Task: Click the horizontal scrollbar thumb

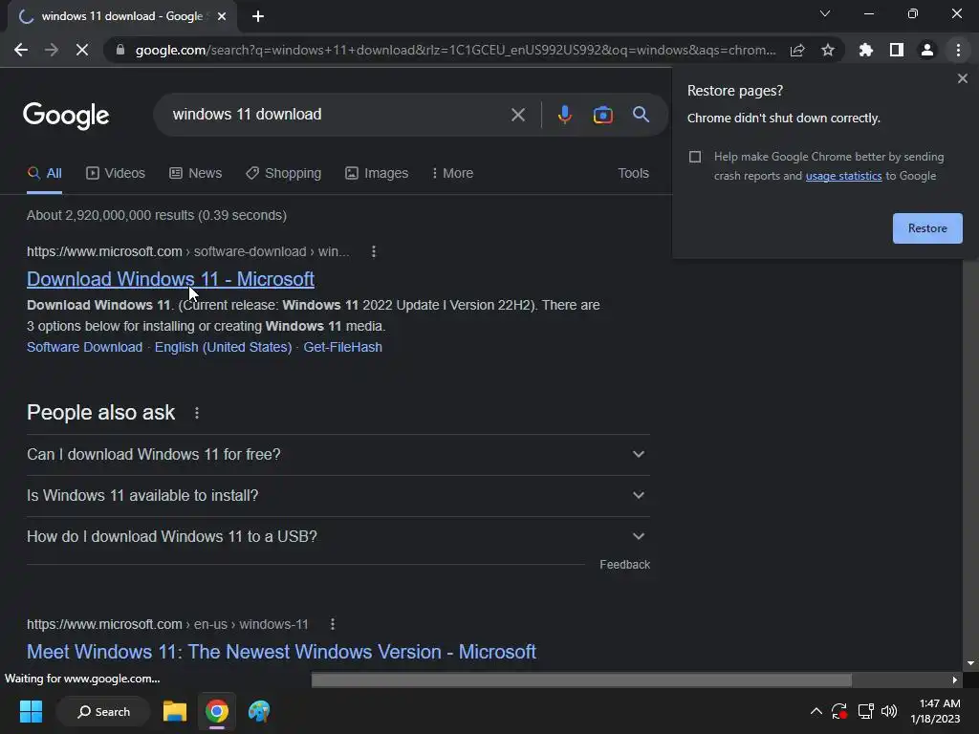Action: pyautogui.click(x=581, y=680)
